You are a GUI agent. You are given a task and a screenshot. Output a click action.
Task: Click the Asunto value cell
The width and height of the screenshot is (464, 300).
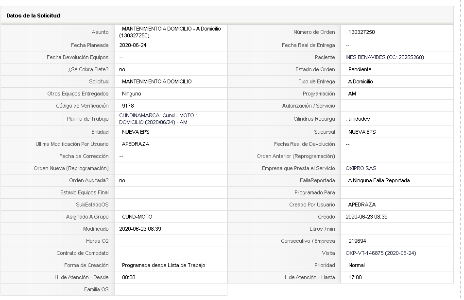point(171,32)
